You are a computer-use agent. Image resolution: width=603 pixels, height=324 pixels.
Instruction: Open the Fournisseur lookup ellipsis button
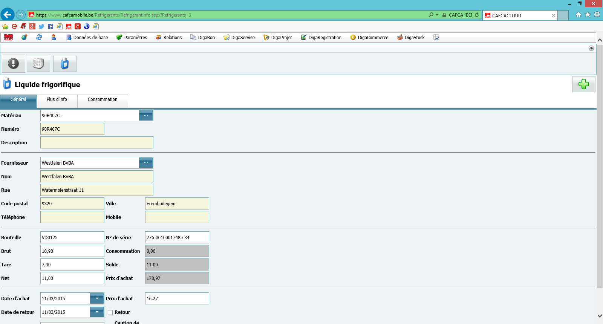pyautogui.click(x=146, y=163)
